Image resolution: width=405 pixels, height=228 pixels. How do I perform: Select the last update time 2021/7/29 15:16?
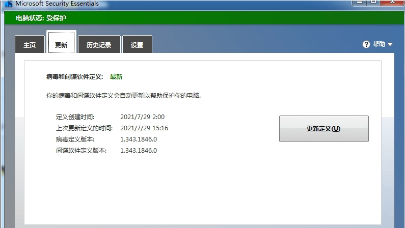144,128
